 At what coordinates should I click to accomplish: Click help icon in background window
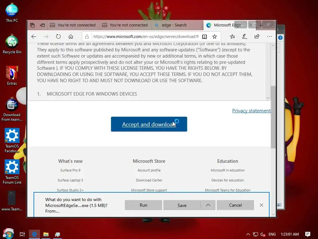click(x=280, y=38)
